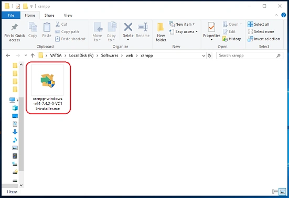Select Copy path in the ribbon
This screenshot has width=289, height=198.
(x=67, y=31)
